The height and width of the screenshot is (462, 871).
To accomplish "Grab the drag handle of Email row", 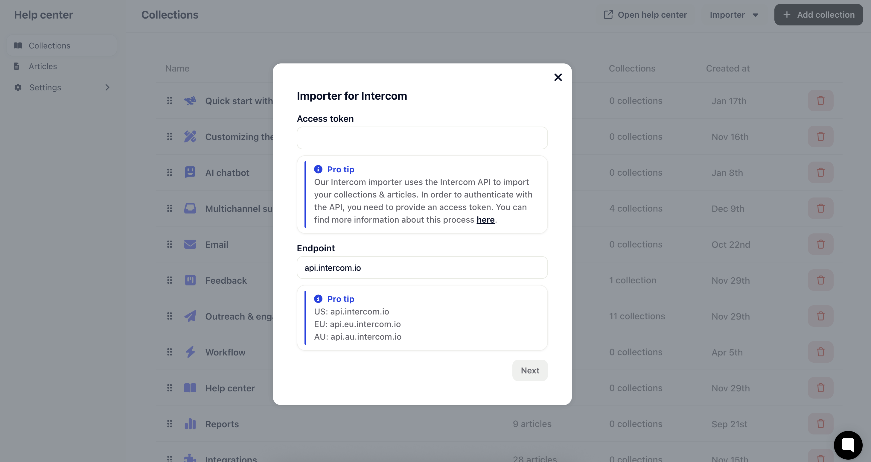I will click(x=169, y=244).
